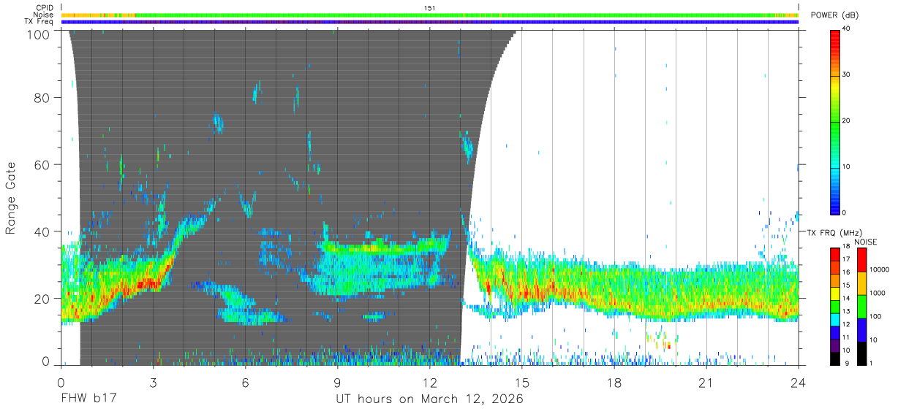This screenshot has height=414, width=898.
Task: Click the 18 tick on UT hours axis
Action: pyautogui.click(x=614, y=383)
